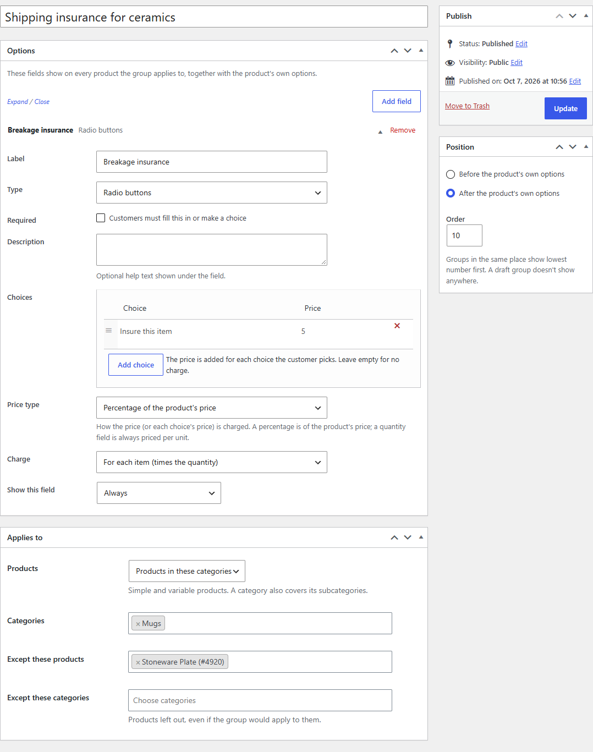Click the status pin icon

coord(450,43)
